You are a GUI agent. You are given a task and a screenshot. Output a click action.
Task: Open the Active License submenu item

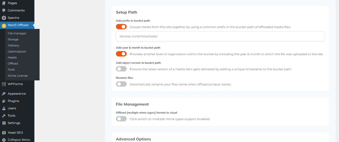click(x=18, y=76)
